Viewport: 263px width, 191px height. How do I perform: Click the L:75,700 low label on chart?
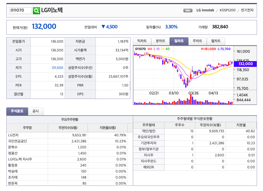coord(224,49)
